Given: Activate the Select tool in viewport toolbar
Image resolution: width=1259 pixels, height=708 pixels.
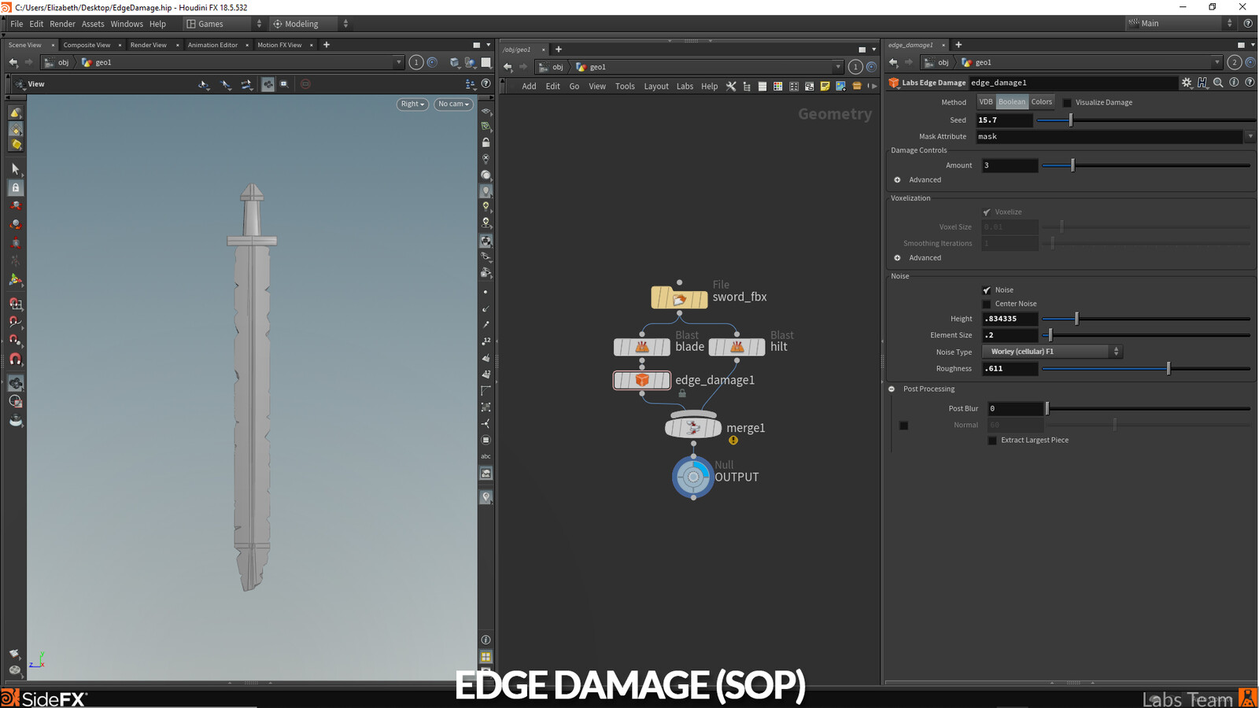Looking at the screenshot, I should click(14, 168).
